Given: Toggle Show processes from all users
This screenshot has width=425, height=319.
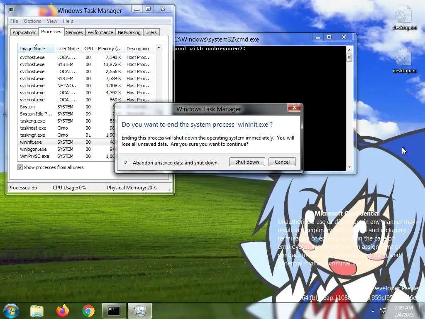Looking at the screenshot, I should pos(20,167).
